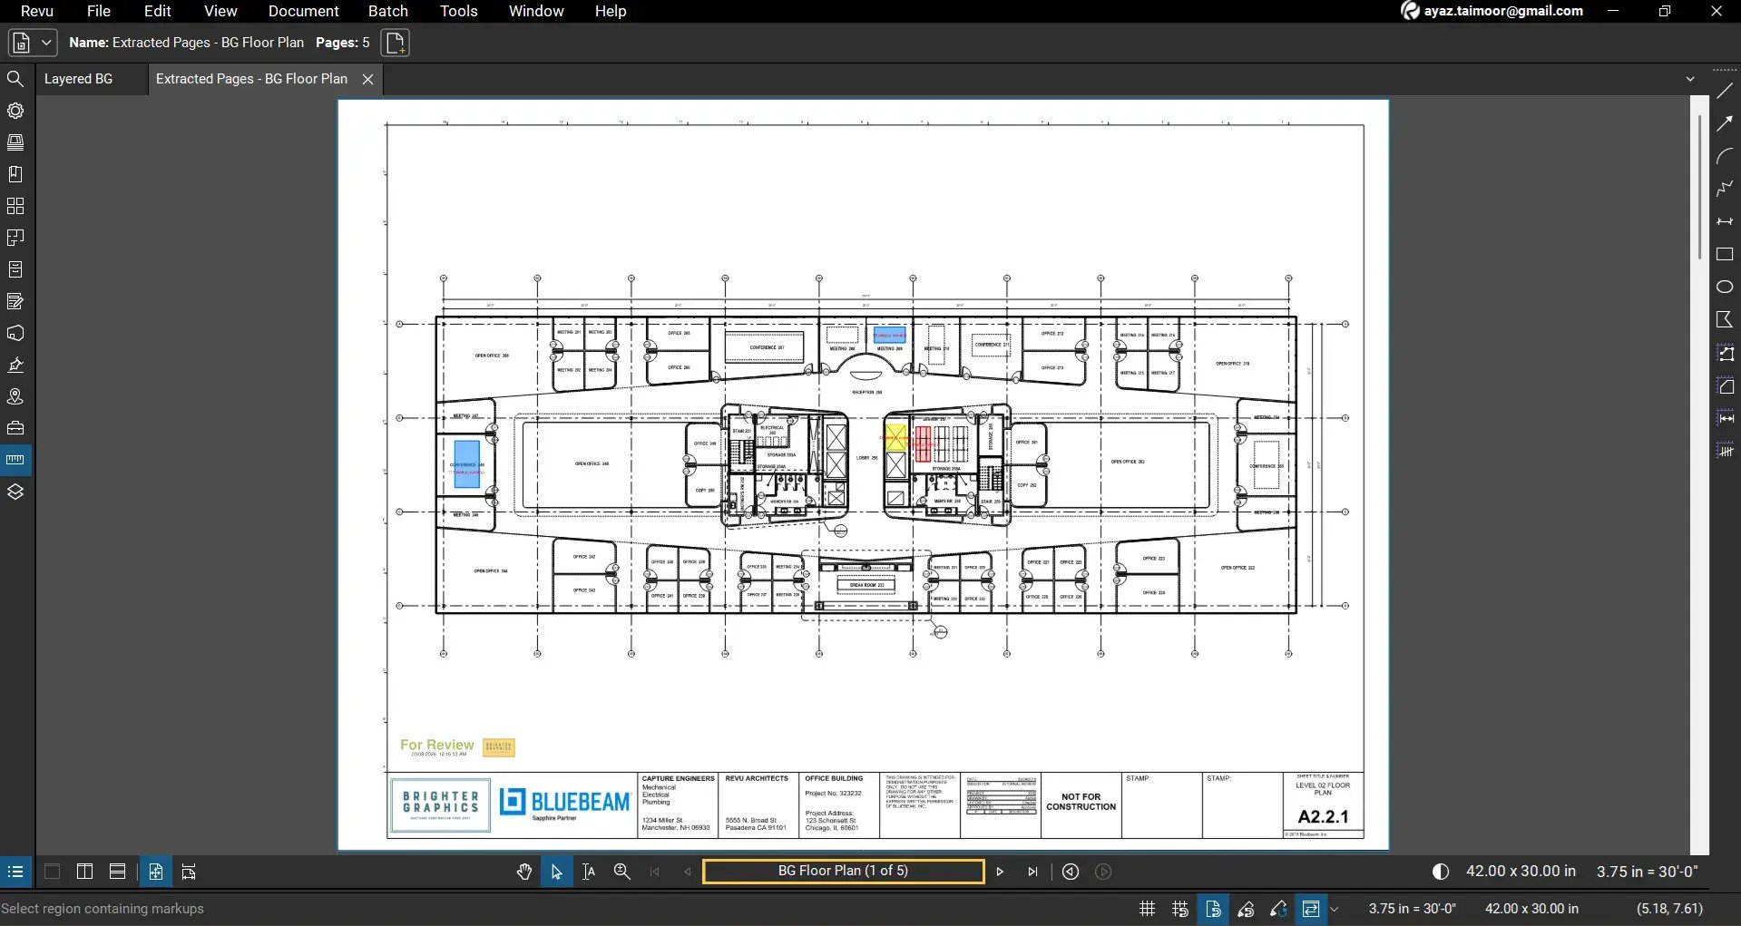Open the Layers panel icon

[x=15, y=492]
